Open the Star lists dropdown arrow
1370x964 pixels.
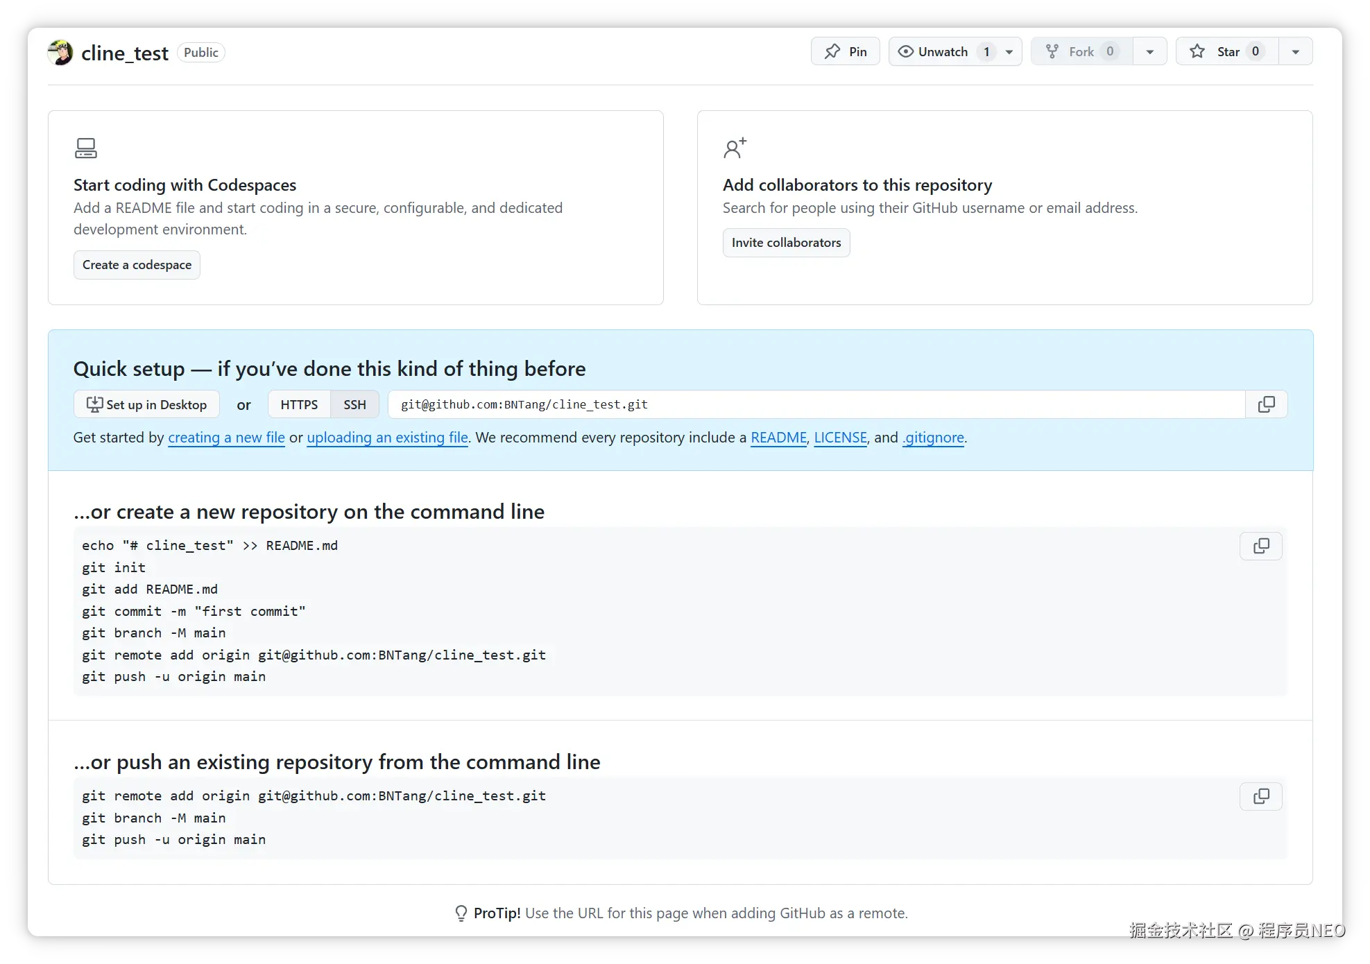[1295, 52]
